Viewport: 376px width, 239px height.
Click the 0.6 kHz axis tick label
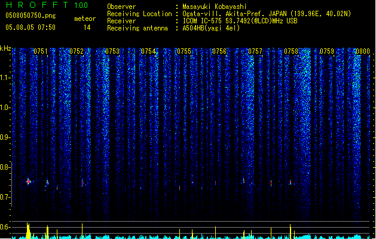[5, 227]
